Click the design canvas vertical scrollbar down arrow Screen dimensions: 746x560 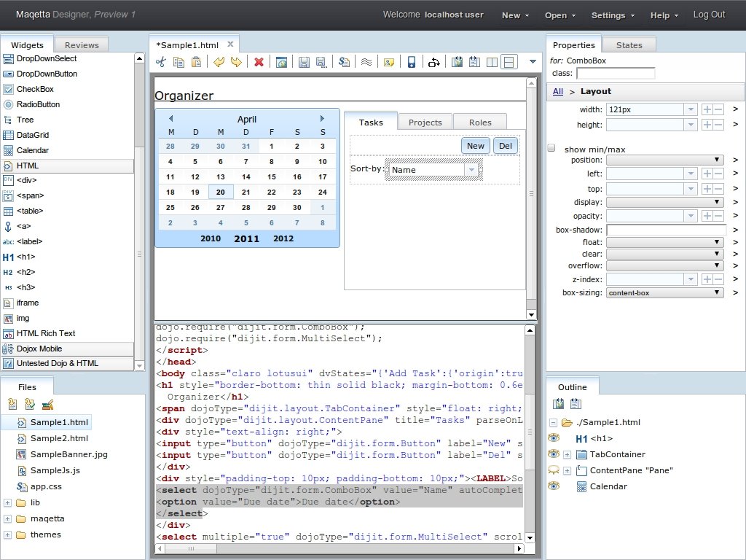coord(531,315)
